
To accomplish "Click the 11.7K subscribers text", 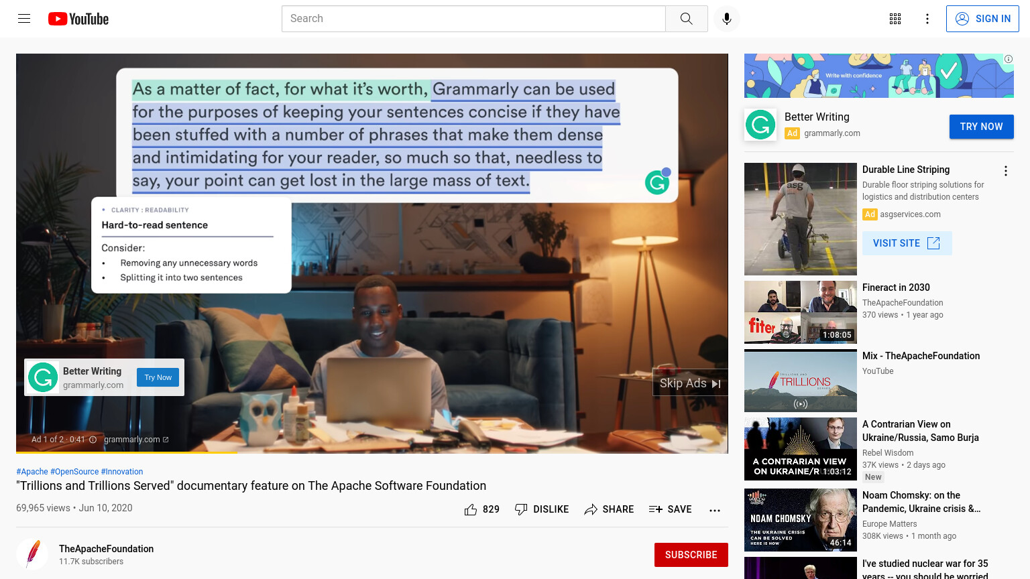I will pos(91,562).
